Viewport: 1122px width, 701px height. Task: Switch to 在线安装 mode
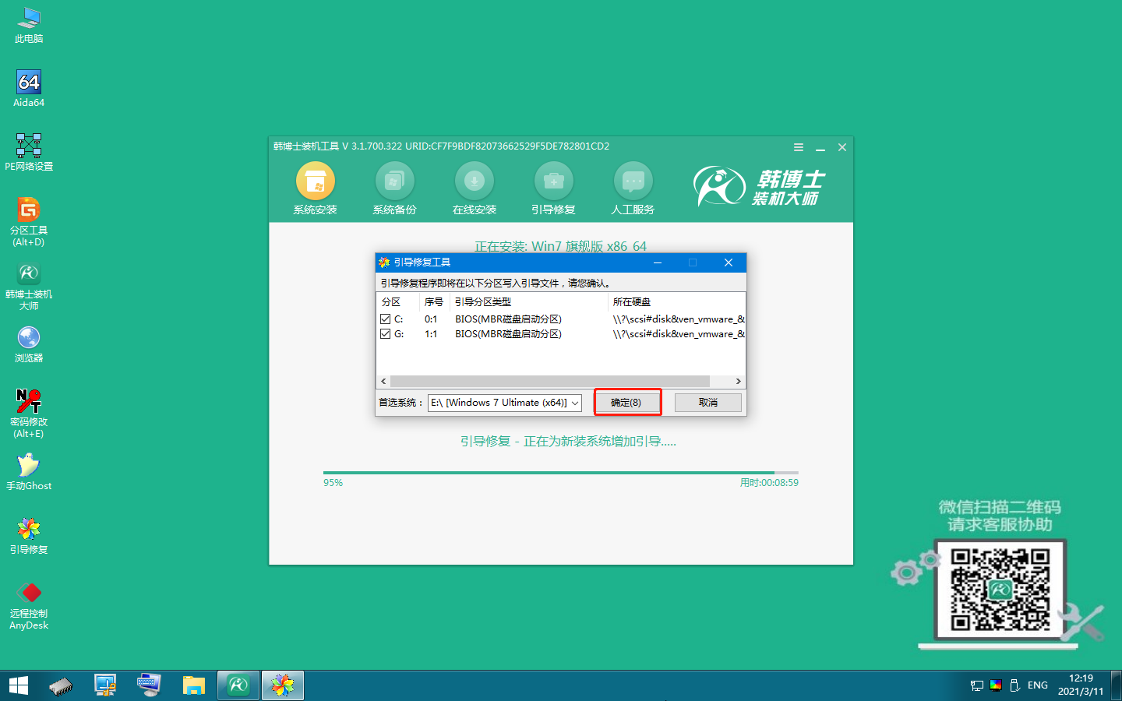click(474, 187)
